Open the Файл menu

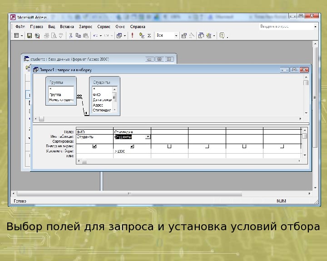[20, 27]
